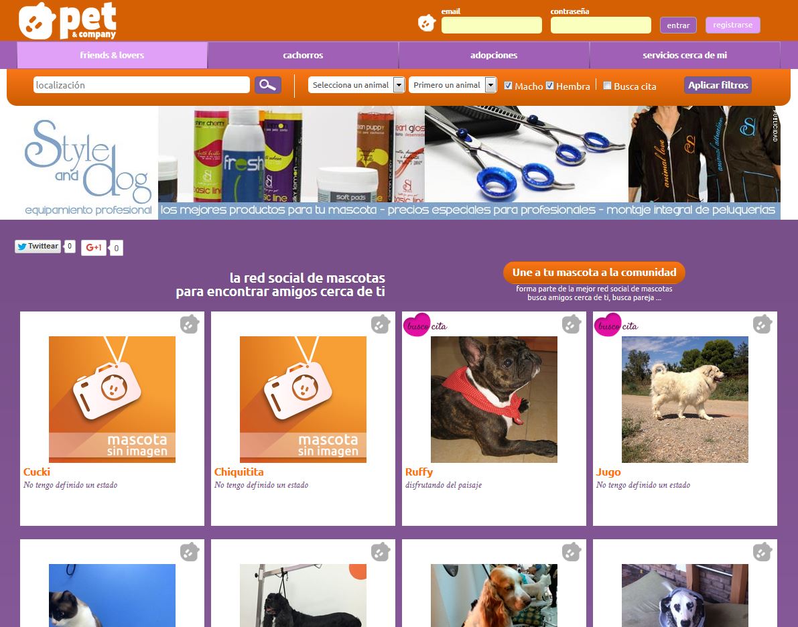The width and height of the screenshot is (798, 627).
Task: Uncheck the Macho checkbox
Action: coord(508,86)
